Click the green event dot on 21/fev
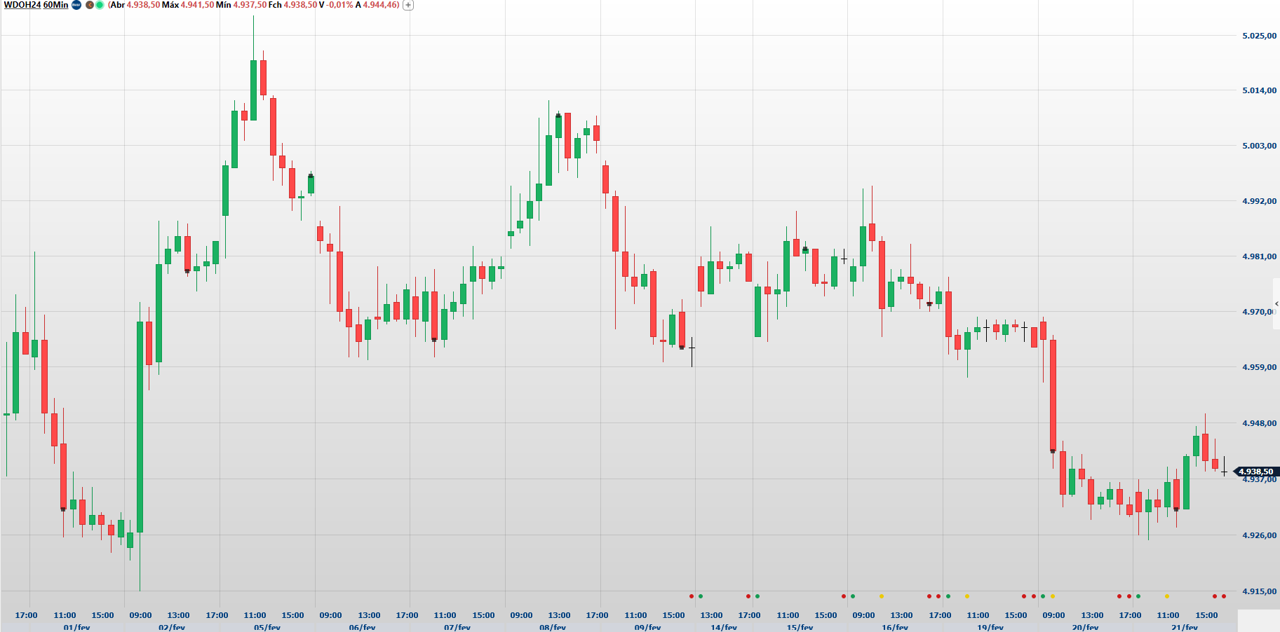The height and width of the screenshot is (632, 1280). pos(1138,596)
